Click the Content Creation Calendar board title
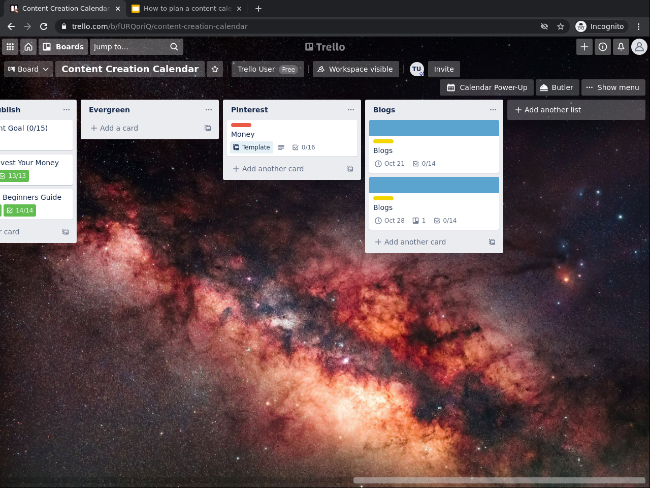This screenshot has width=650, height=488. coord(130,69)
